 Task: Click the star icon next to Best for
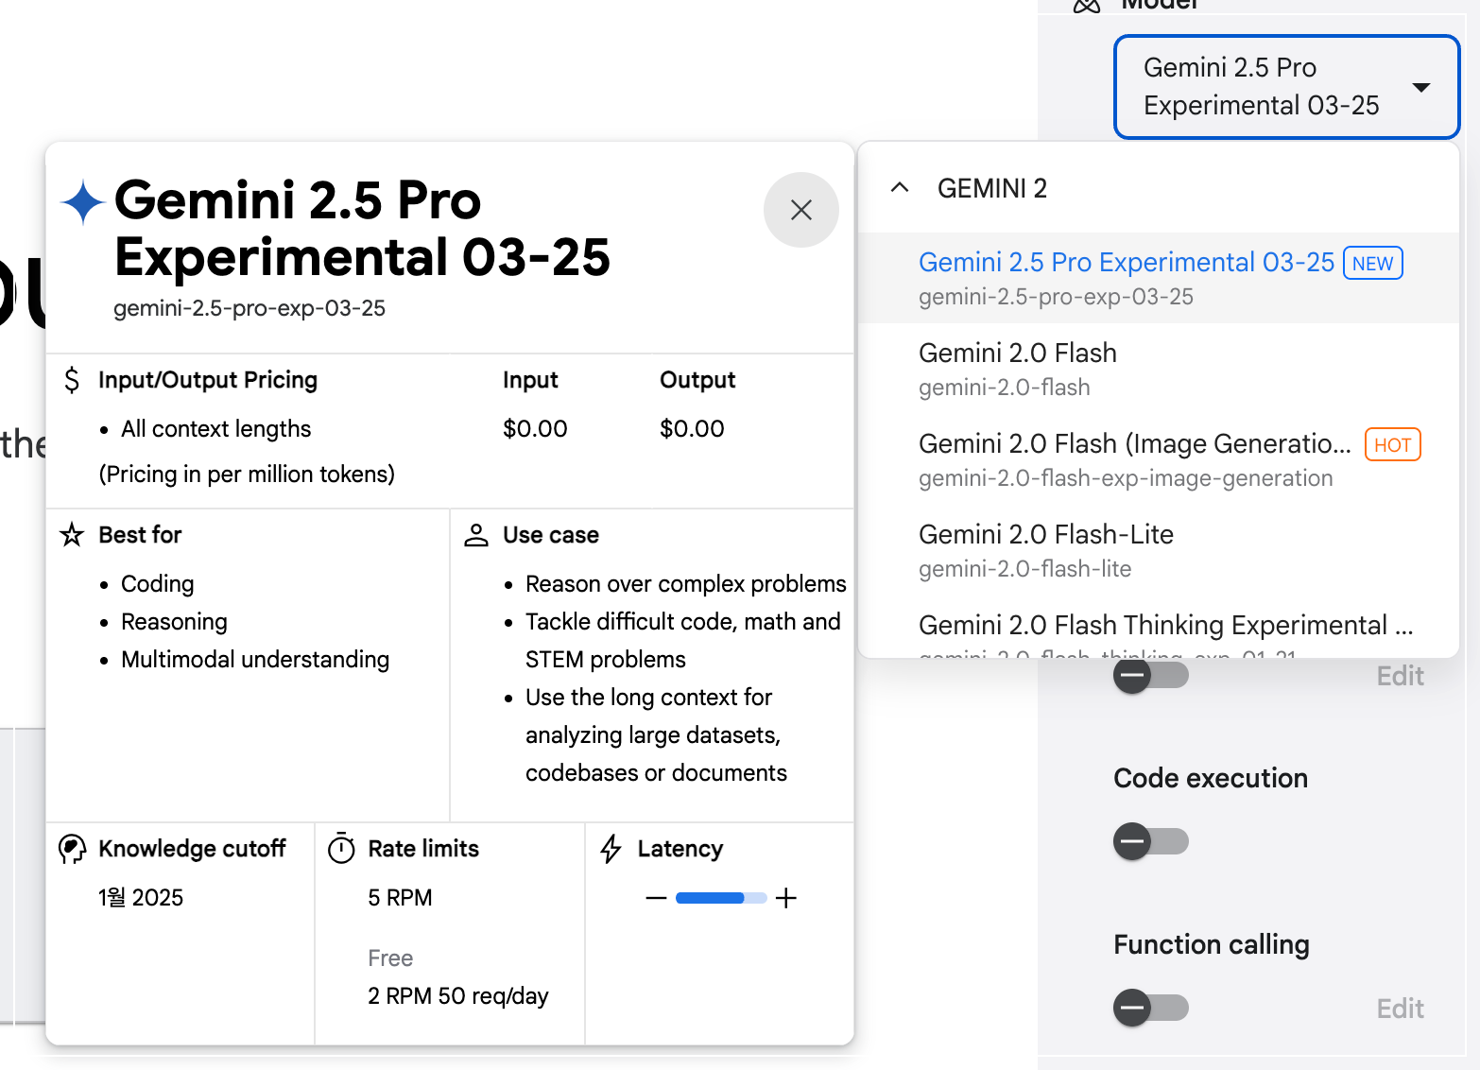(x=71, y=534)
